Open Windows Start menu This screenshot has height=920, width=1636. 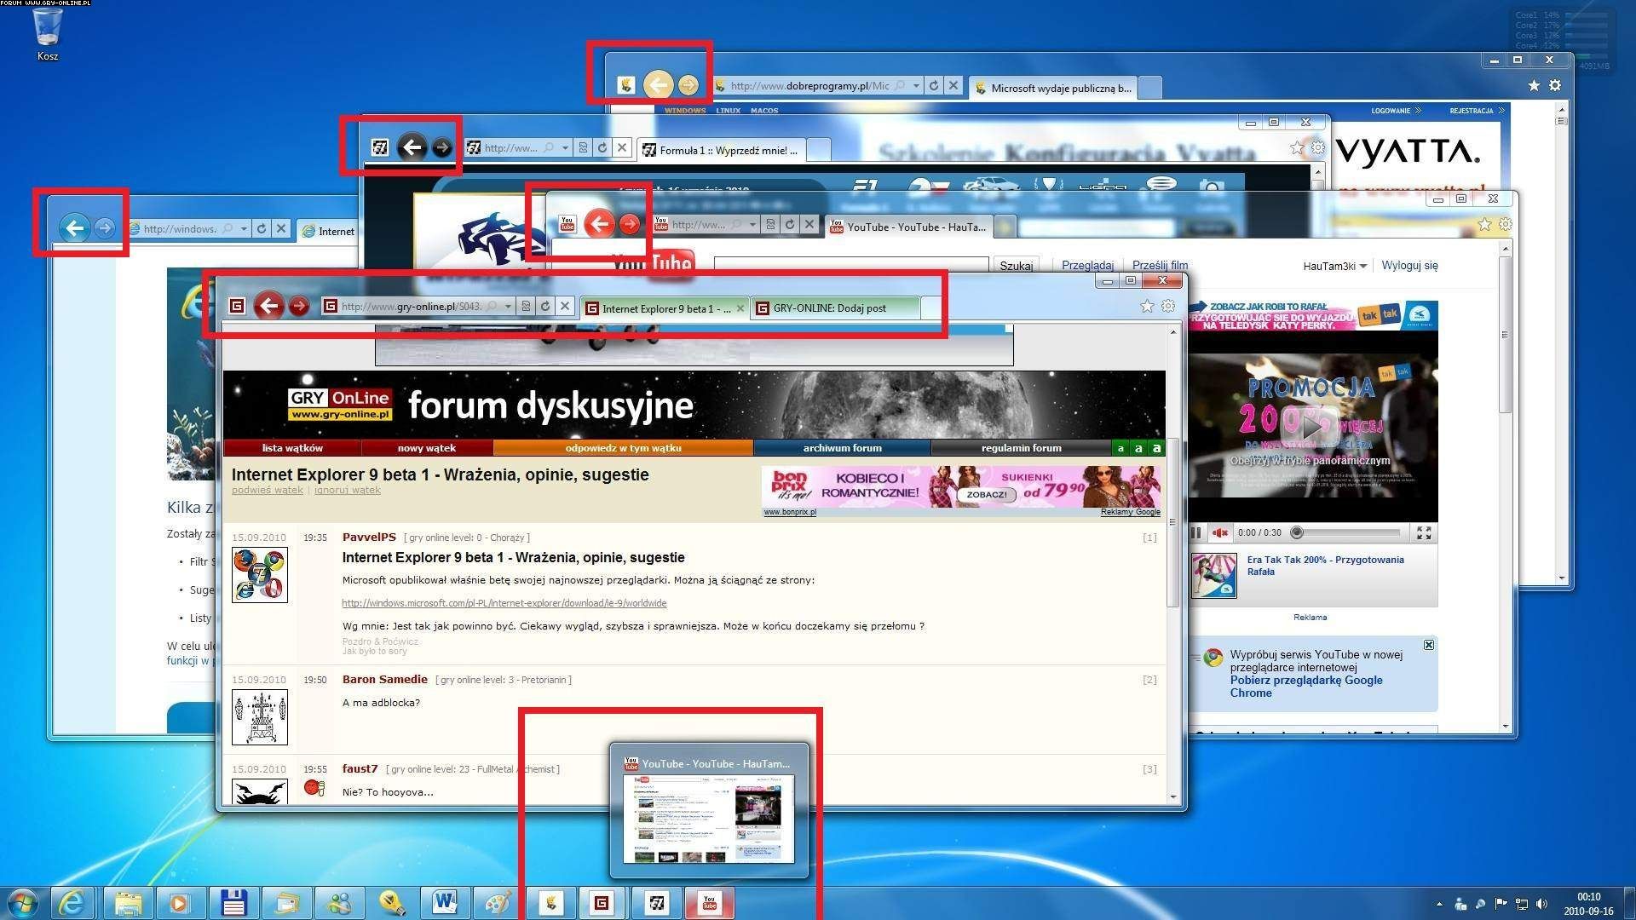pyautogui.click(x=21, y=903)
